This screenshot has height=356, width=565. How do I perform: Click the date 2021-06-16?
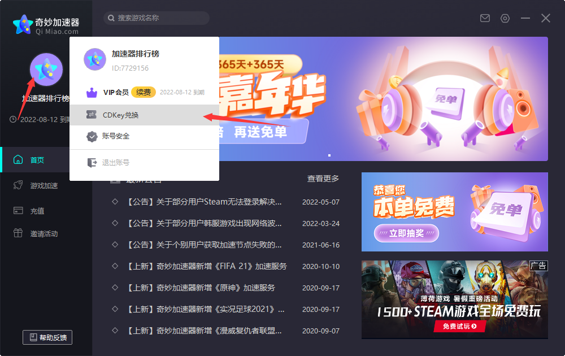[321, 245]
